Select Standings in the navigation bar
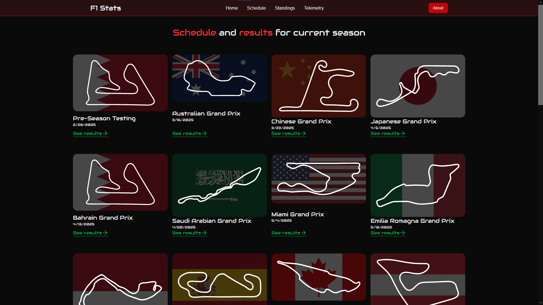 pyautogui.click(x=285, y=8)
